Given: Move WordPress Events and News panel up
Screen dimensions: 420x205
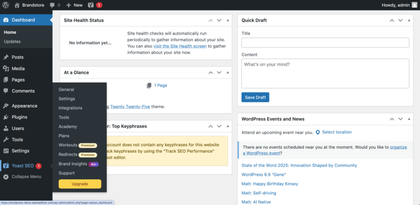Looking at the screenshot, I should point(392,119).
